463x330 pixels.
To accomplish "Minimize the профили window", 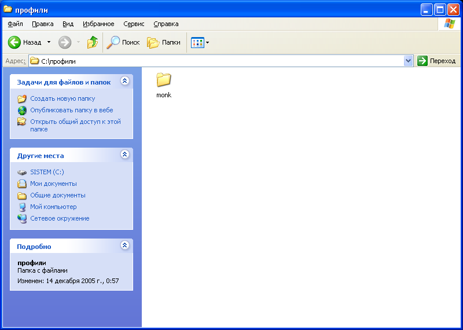I will 426,10.
